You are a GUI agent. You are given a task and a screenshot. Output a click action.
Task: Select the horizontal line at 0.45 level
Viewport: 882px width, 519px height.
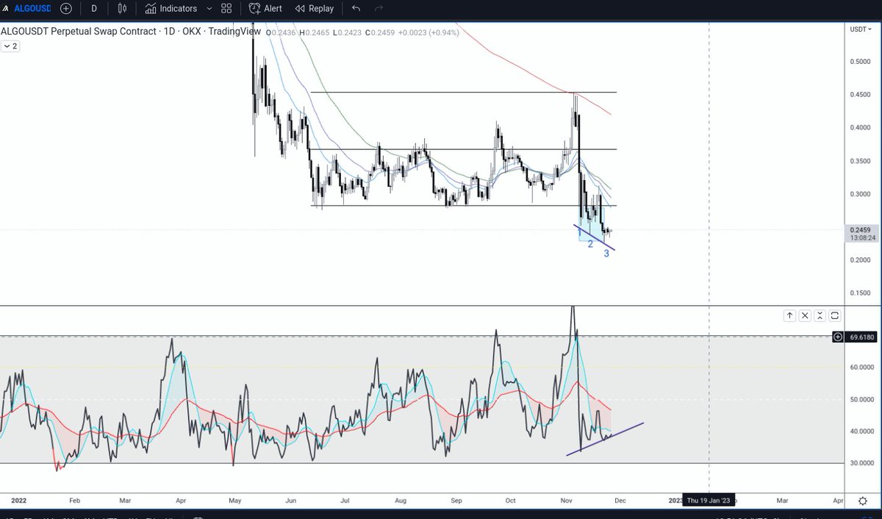[x=463, y=92]
